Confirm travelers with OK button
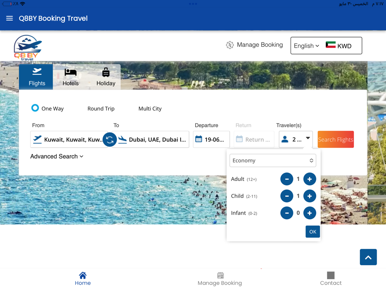Viewport: 386px width, 290px height. coord(313,232)
